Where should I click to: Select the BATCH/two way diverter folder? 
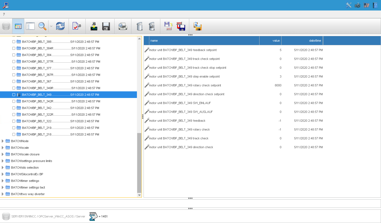pos(28,194)
